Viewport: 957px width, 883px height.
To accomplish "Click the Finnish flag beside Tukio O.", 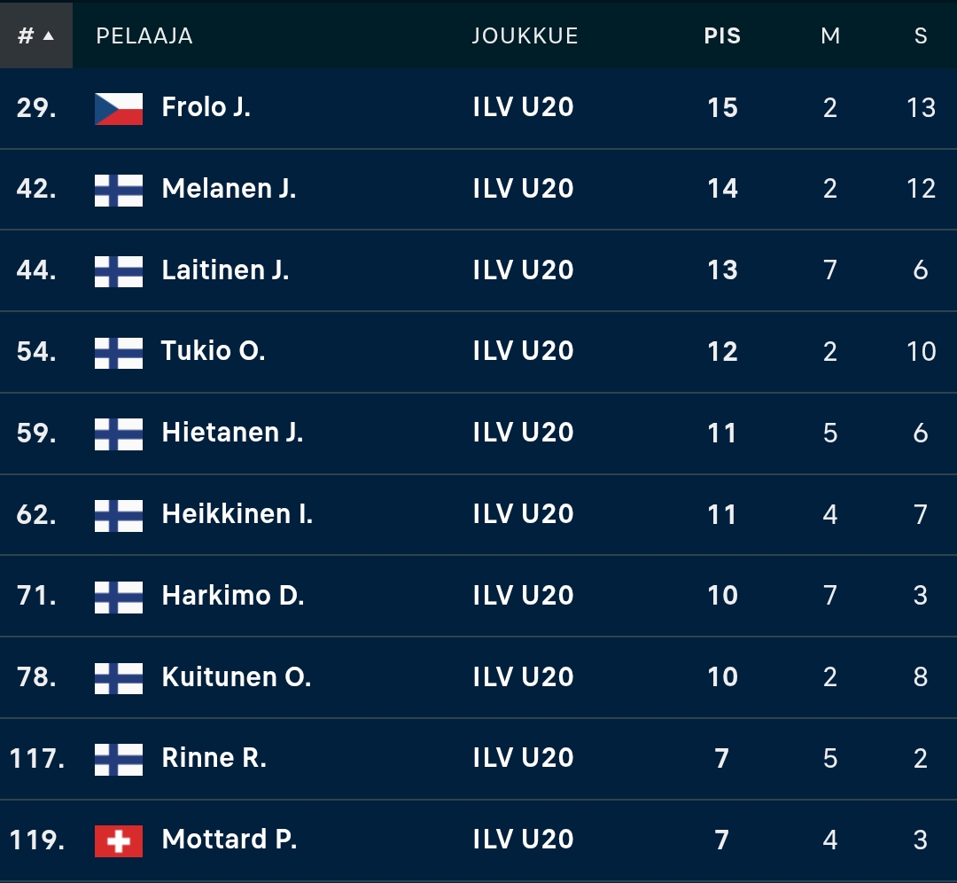I will (119, 352).
